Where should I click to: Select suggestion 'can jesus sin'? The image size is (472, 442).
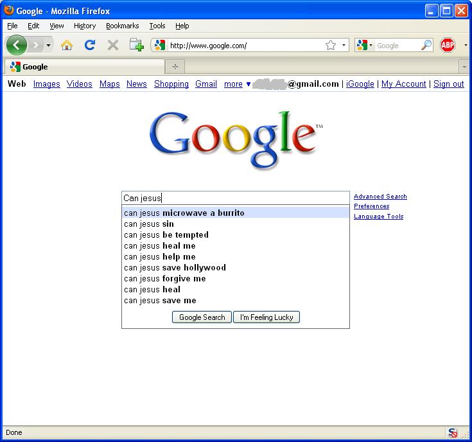point(236,224)
